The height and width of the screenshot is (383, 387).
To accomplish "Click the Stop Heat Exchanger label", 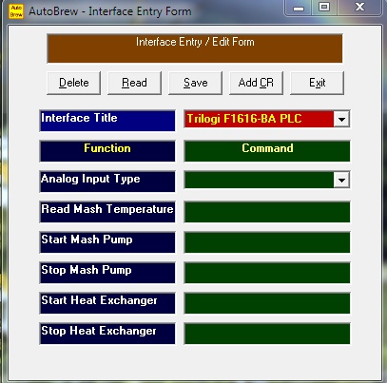I will tap(107, 334).
